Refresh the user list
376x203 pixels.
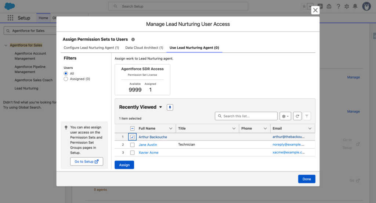pyautogui.click(x=297, y=116)
